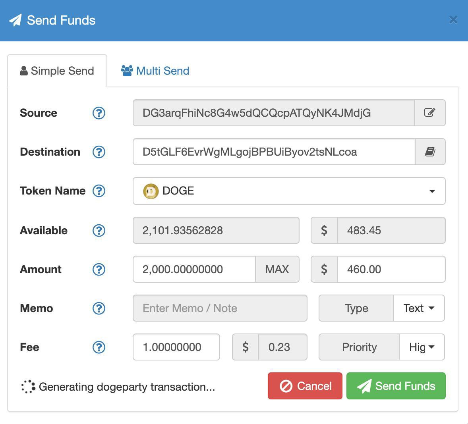Click the Available balance 2,101.93562828 field
The image size is (468, 424).
(x=216, y=231)
